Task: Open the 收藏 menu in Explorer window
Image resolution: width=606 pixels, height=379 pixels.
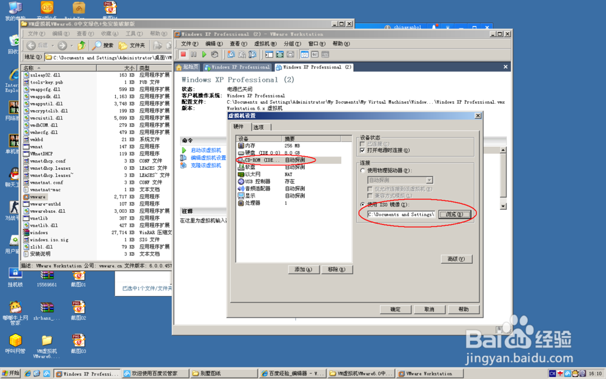Action: pyautogui.click(x=110, y=33)
